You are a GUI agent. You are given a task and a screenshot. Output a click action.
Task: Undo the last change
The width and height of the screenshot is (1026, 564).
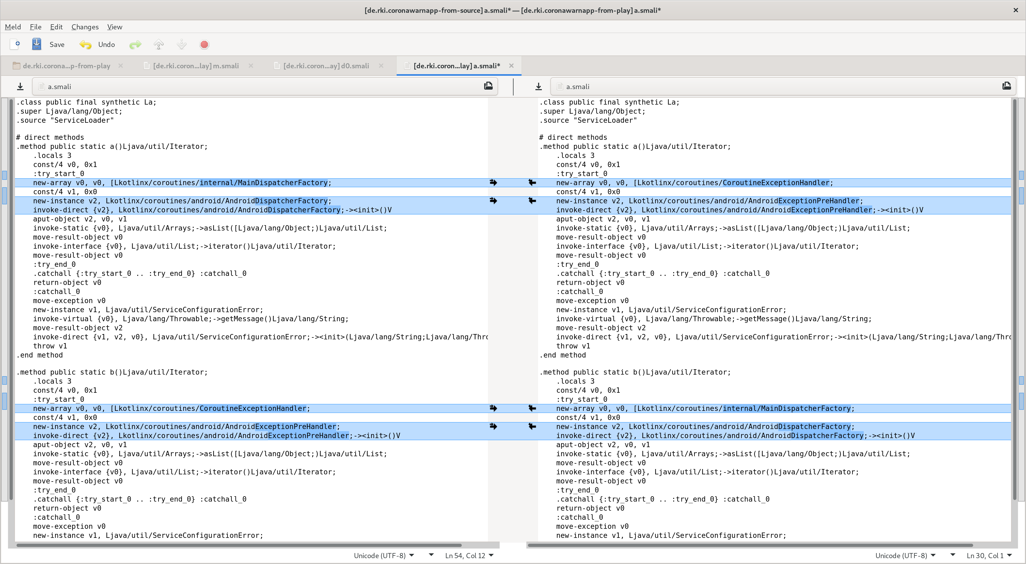pyautogui.click(x=97, y=45)
